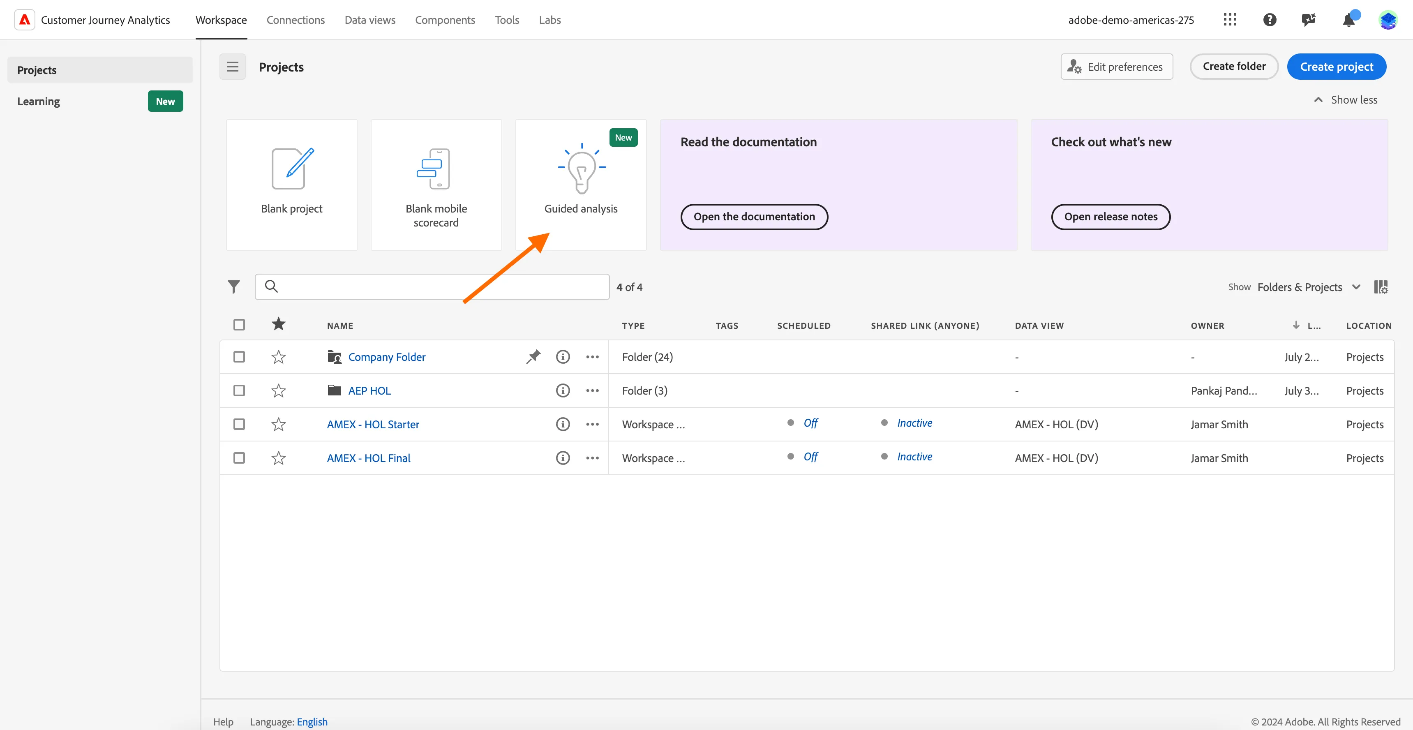Star the Company Folder as favorite
Screen dimensions: 1413x730
click(x=279, y=356)
